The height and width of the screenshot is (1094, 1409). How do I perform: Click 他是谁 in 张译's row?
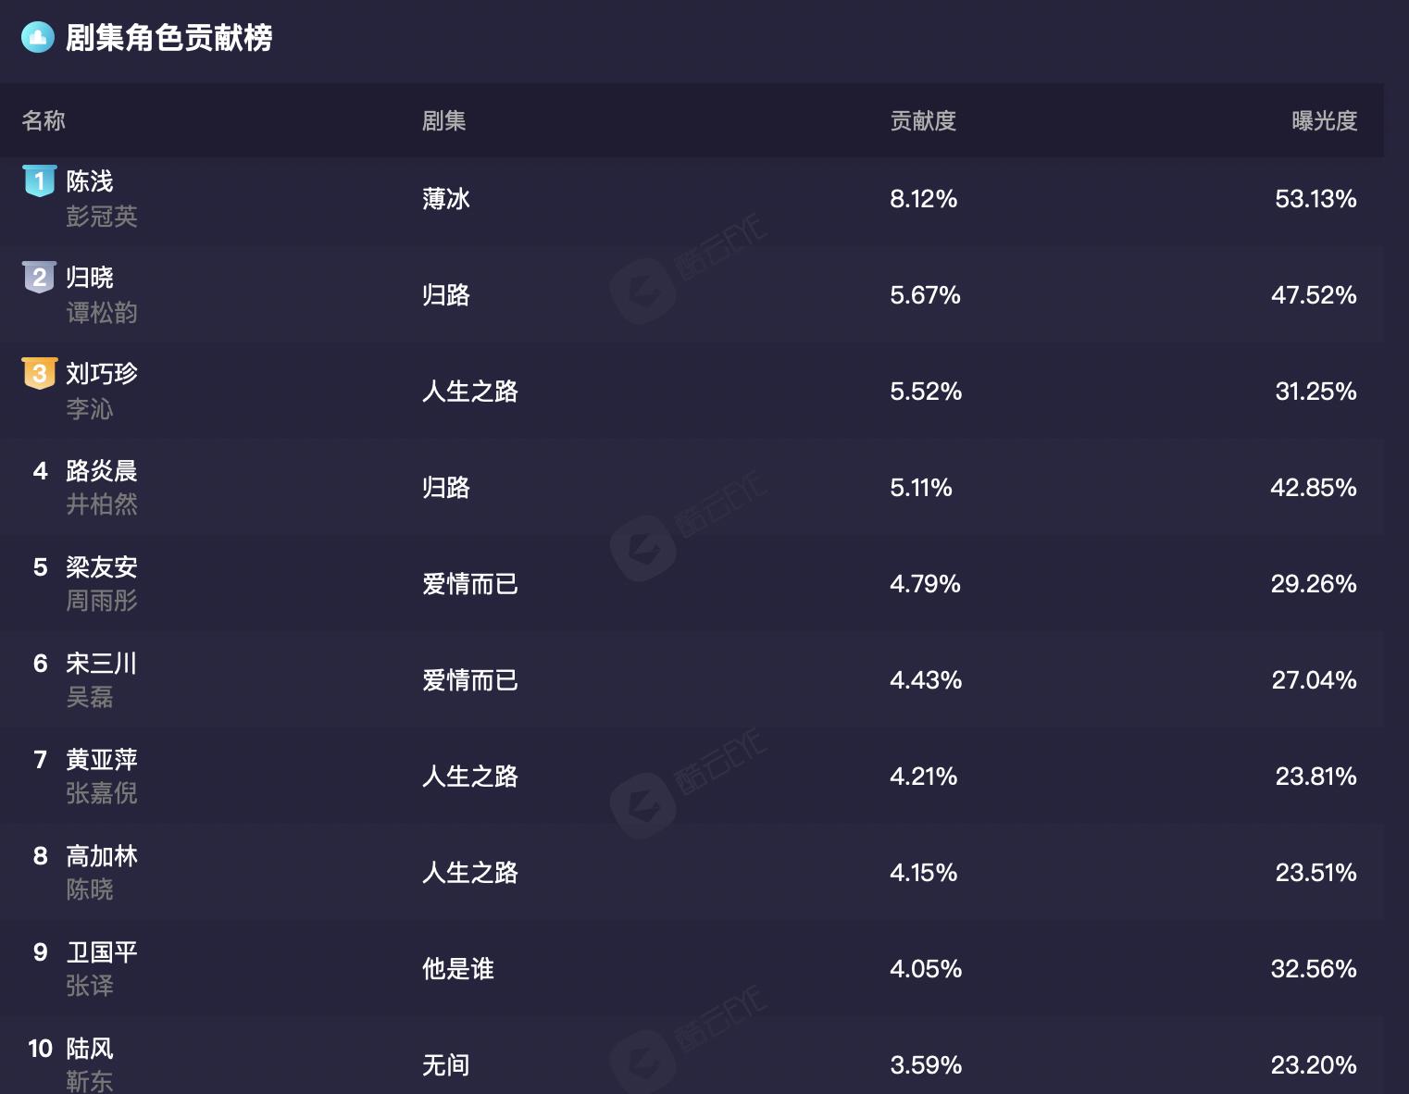[x=458, y=969]
